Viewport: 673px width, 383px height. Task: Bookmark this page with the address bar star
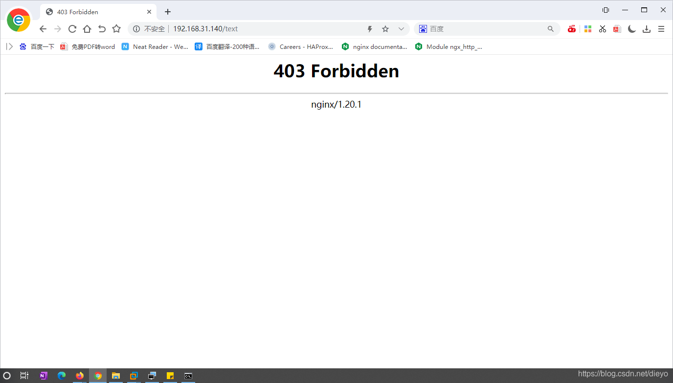[385, 29]
